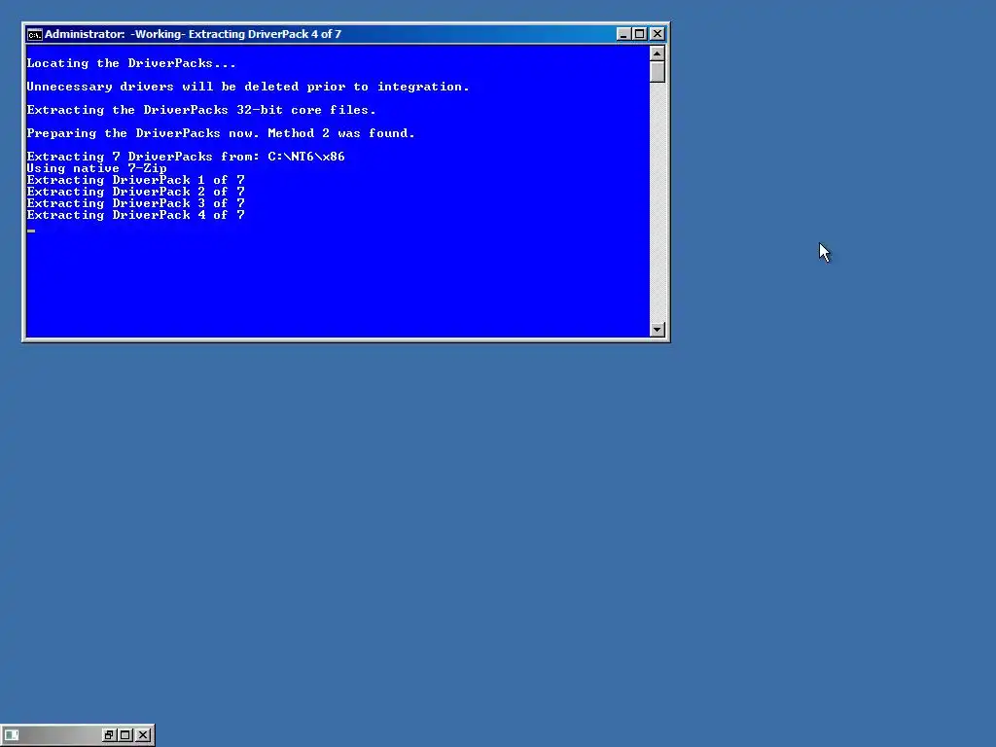
Task: Click the line "Locating the DriverPacks..."
Action: coord(131,63)
